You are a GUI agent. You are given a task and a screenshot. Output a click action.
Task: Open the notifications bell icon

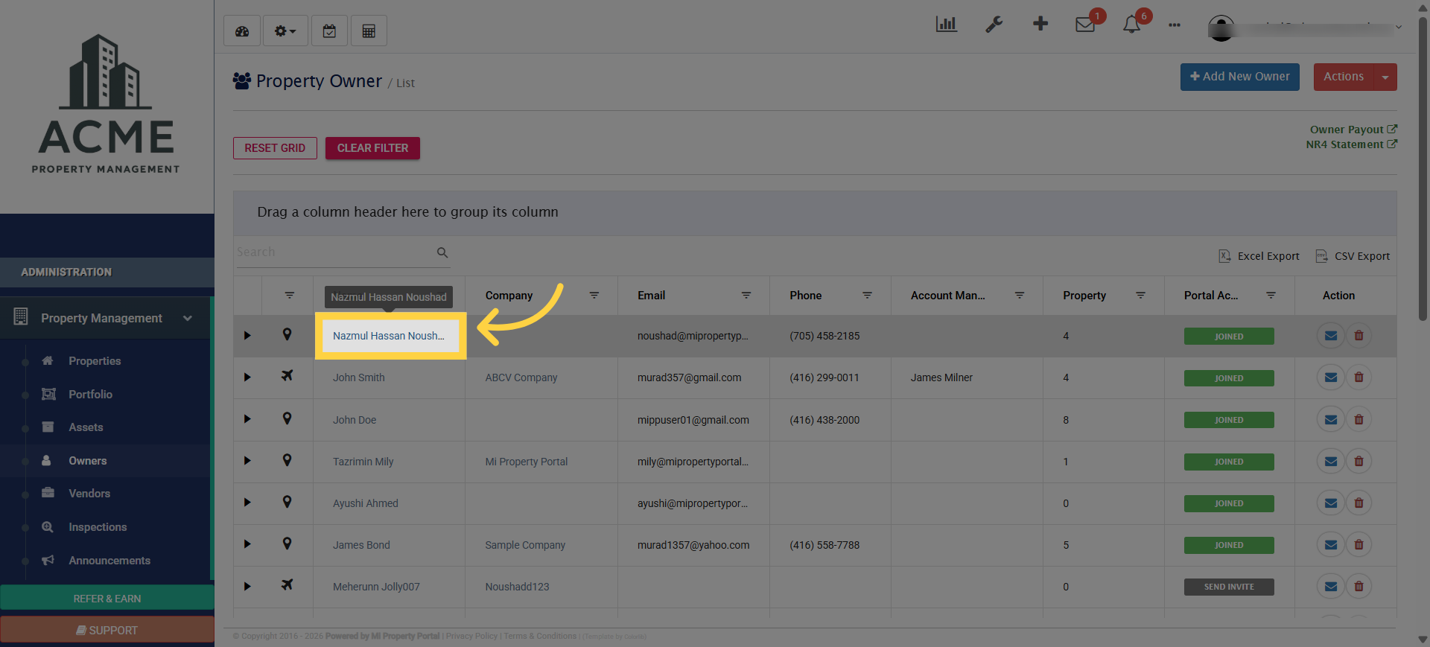[x=1131, y=25]
